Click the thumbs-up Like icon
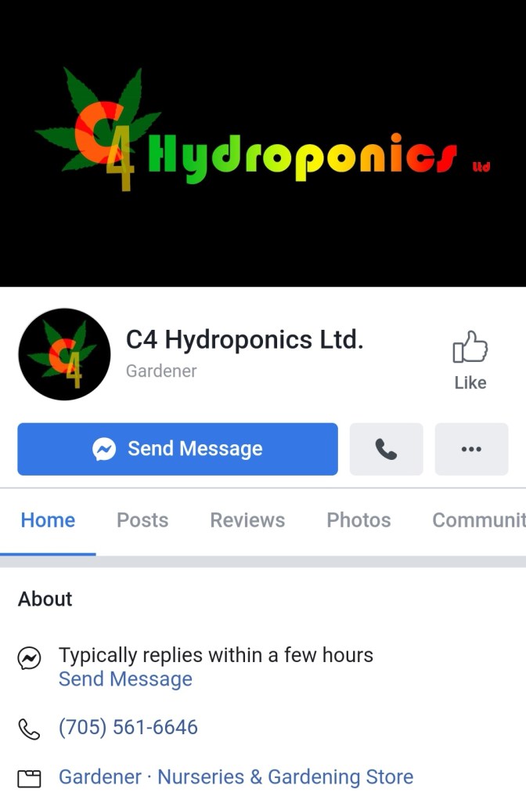Screen dimensions: 526x800 click(x=470, y=347)
